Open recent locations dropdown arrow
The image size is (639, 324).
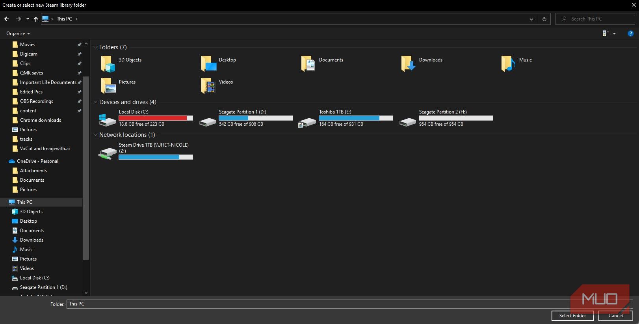[28, 19]
